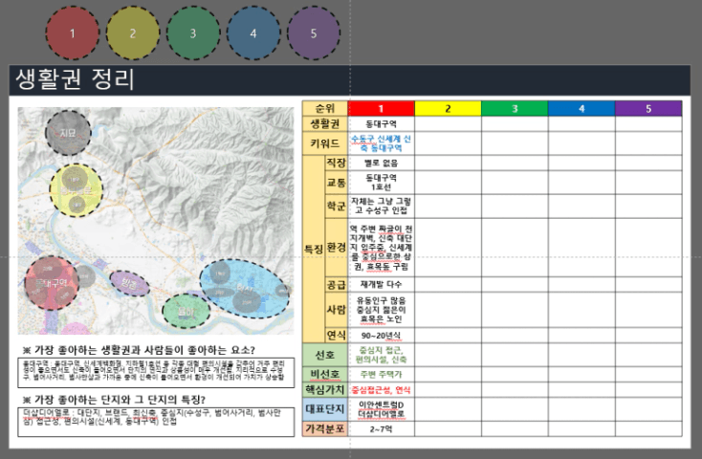This screenshot has width=702, height=459.
Task: Click the blue 대표단지 row label
Action: pyautogui.click(x=325, y=409)
